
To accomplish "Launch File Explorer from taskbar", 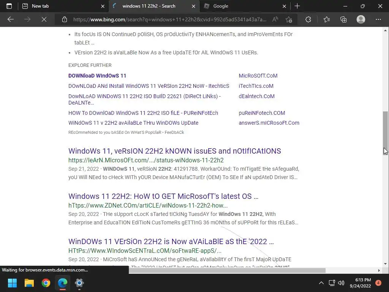I will [29, 283].
